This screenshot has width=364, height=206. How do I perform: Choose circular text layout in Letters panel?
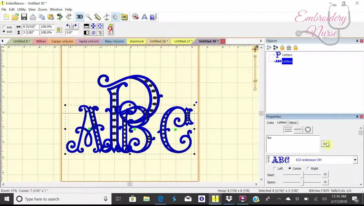pyautogui.click(x=308, y=129)
